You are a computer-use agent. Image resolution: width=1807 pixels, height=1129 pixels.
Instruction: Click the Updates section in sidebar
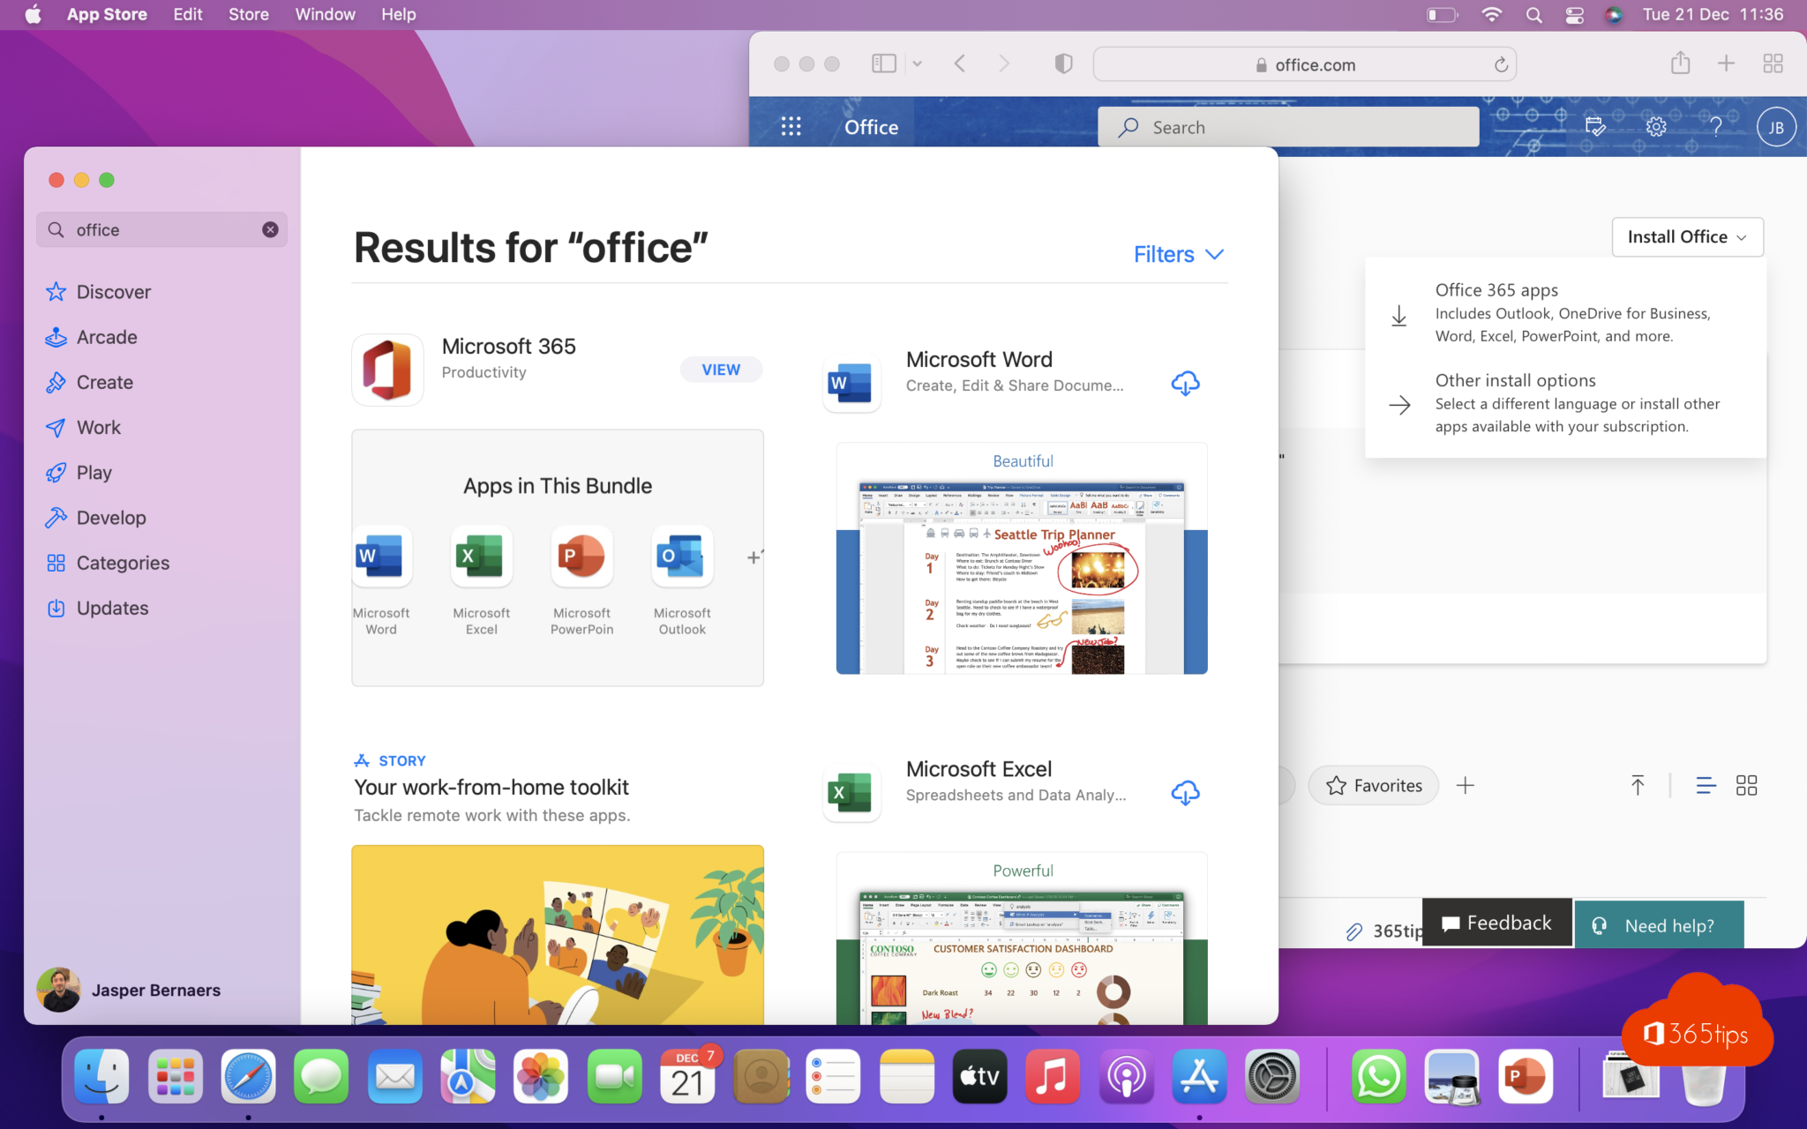(112, 608)
